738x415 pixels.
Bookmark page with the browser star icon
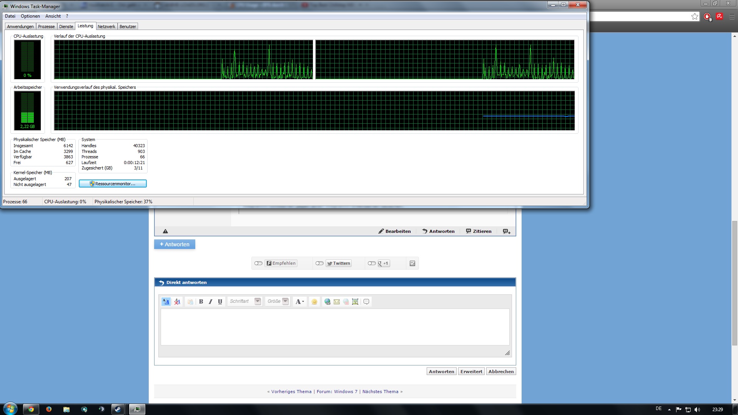pos(695,17)
